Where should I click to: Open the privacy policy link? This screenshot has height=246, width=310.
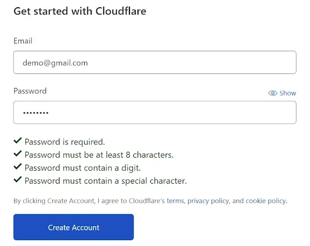click(208, 201)
